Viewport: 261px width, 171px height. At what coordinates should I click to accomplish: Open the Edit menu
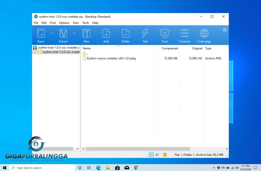[44, 23]
